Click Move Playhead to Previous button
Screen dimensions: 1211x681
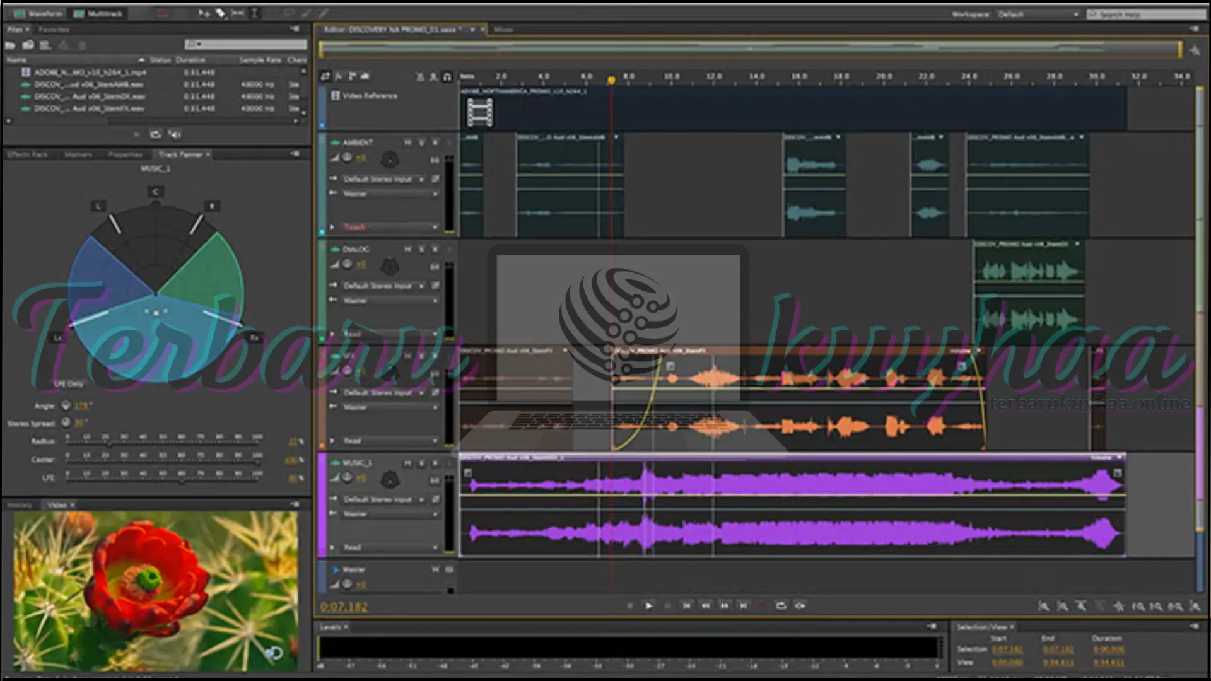(x=687, y=605)
